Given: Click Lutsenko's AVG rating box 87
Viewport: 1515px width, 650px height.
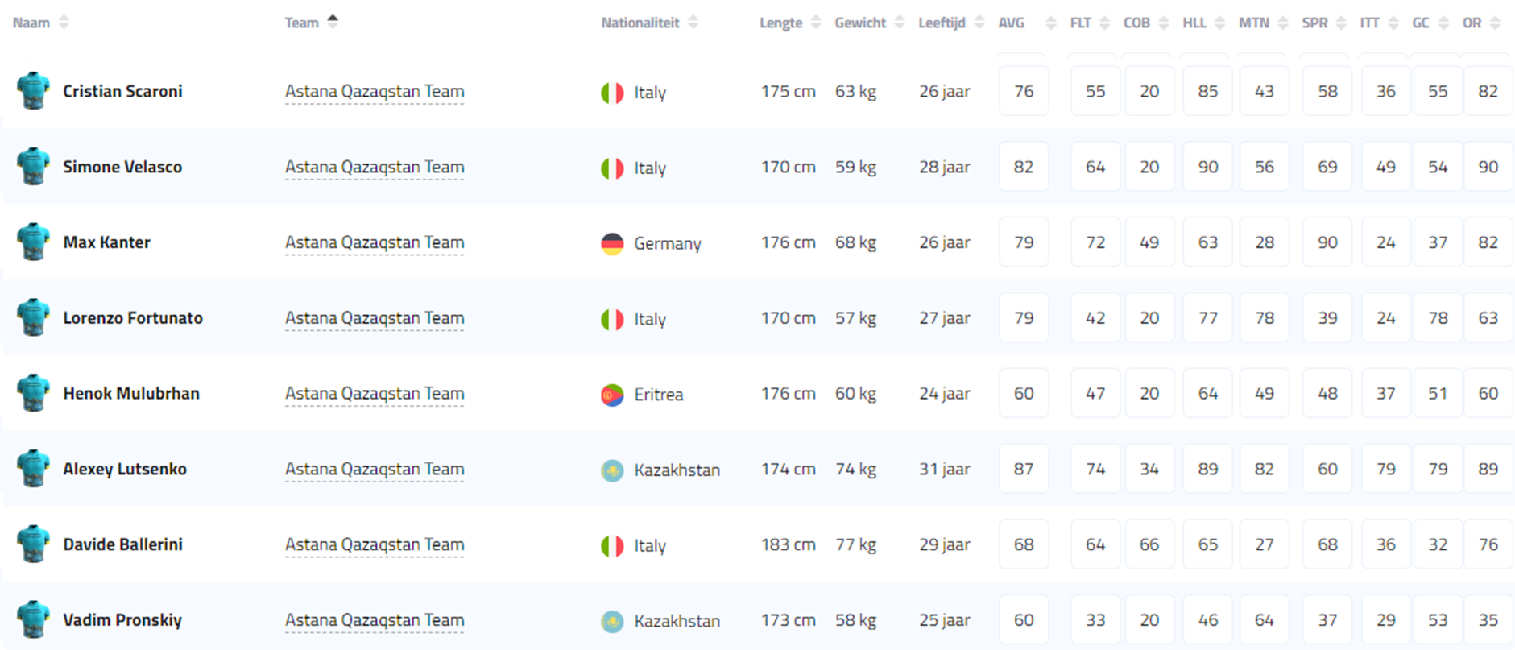Looking at the screenshot, I should click(x=1024, y=469).
